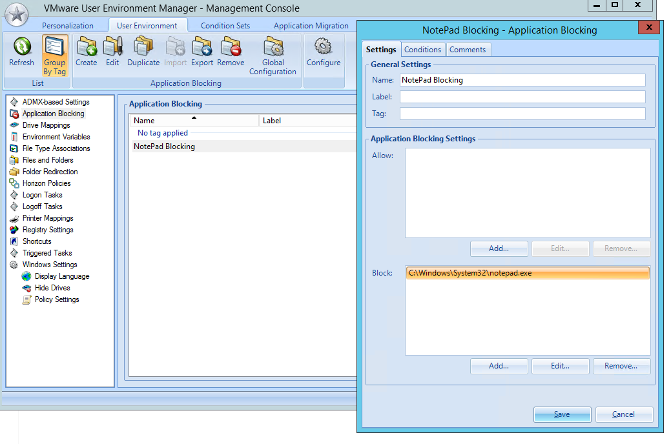Click inside the empty Allow list box
671x444 pixels.
tap(527, 193)
